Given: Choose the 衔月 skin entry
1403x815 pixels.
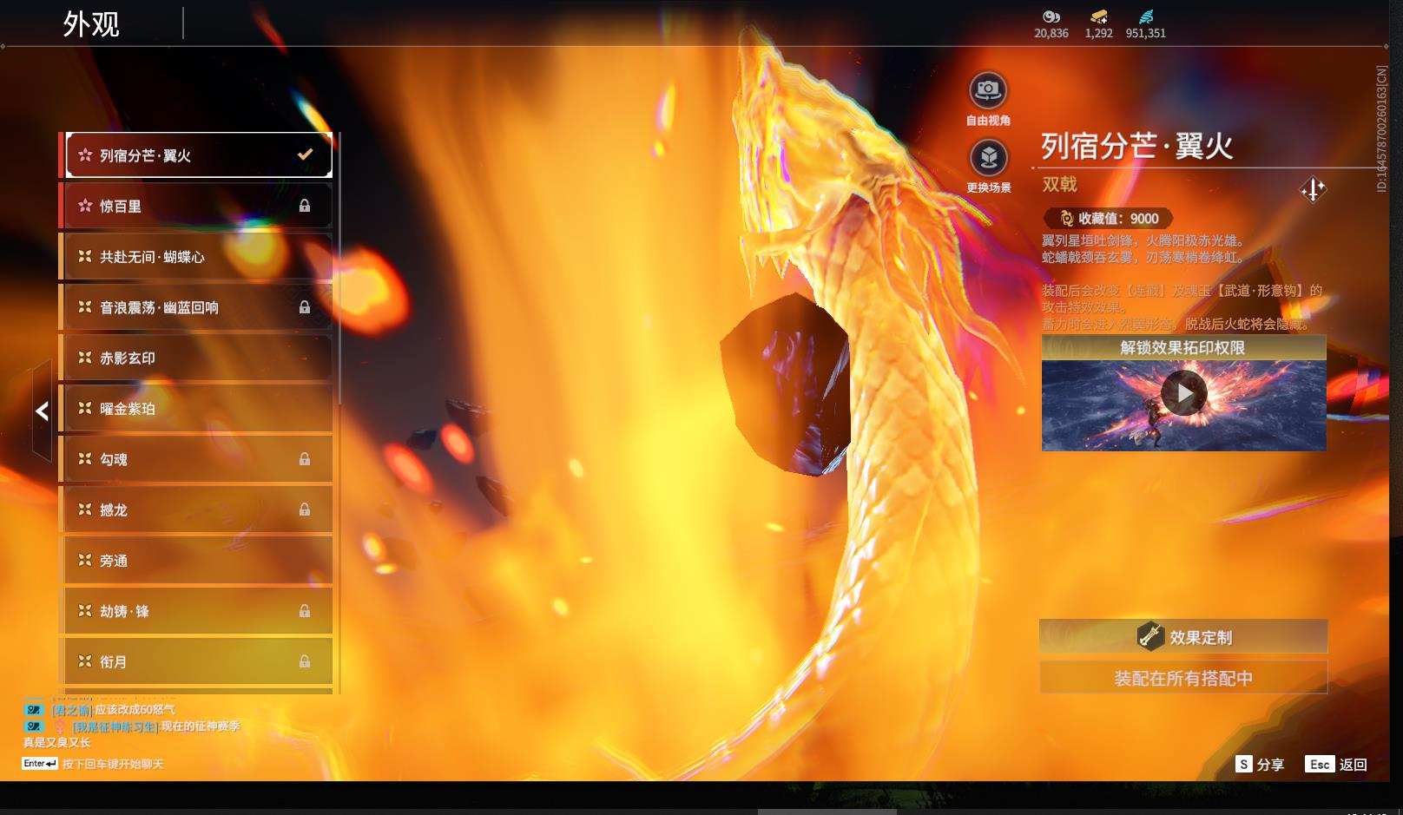Looking at the screenshot, I should pos(198,661).
